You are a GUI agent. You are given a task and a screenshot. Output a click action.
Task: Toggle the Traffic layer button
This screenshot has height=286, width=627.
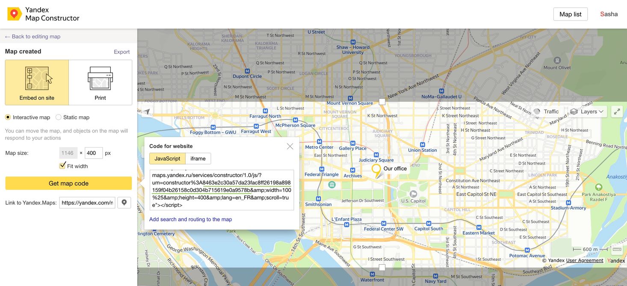pyautogui.click(x=547, y=112)
